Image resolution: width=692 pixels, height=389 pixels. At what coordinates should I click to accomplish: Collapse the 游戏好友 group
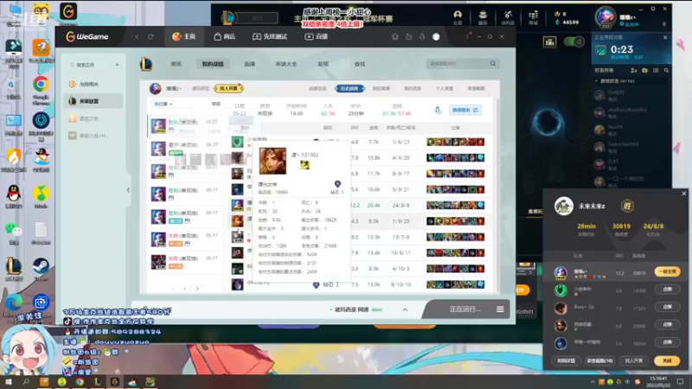(x=596, y=81)
